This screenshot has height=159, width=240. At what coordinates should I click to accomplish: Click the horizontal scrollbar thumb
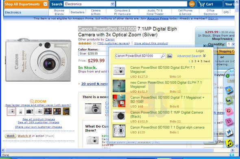coord(109,150)
